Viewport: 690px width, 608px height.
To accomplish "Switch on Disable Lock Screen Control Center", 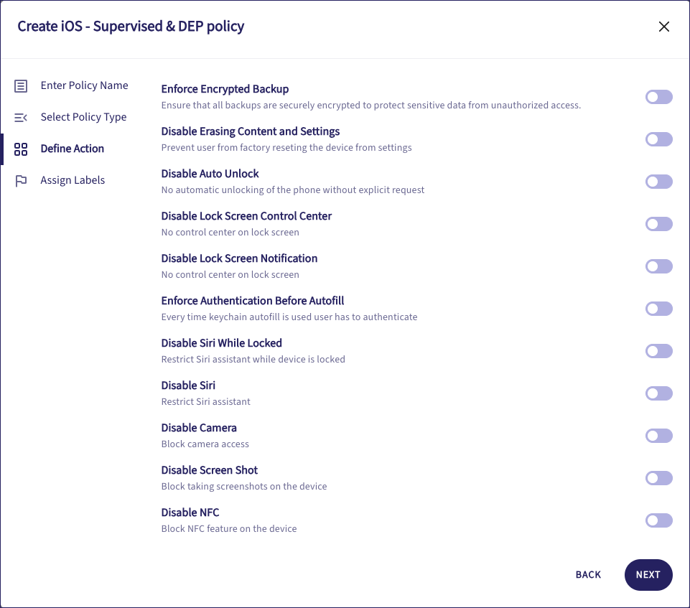I will coord(658,224).
